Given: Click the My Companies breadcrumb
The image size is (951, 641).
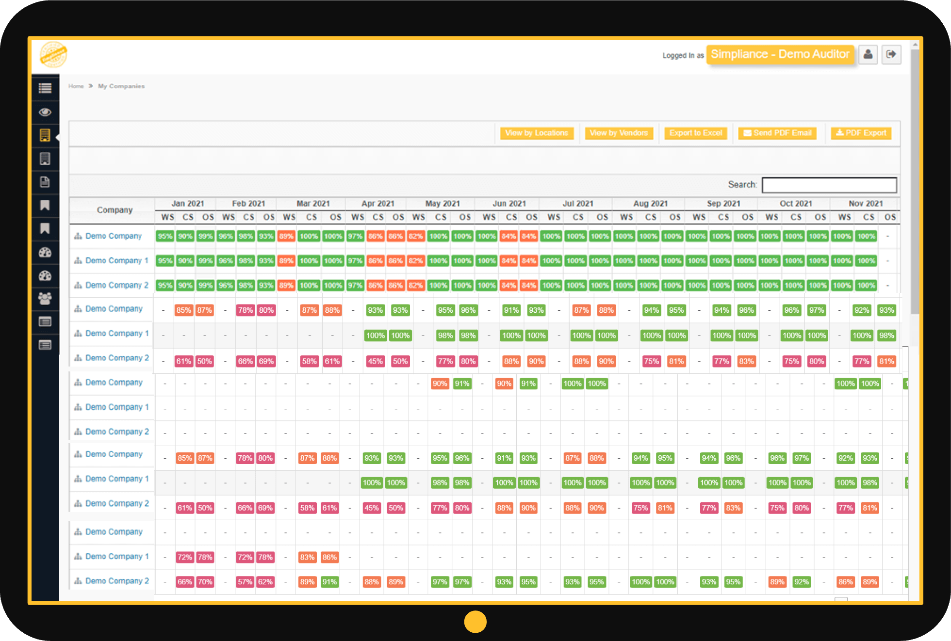Looking at the screenshot, I should tap(121, 86).
